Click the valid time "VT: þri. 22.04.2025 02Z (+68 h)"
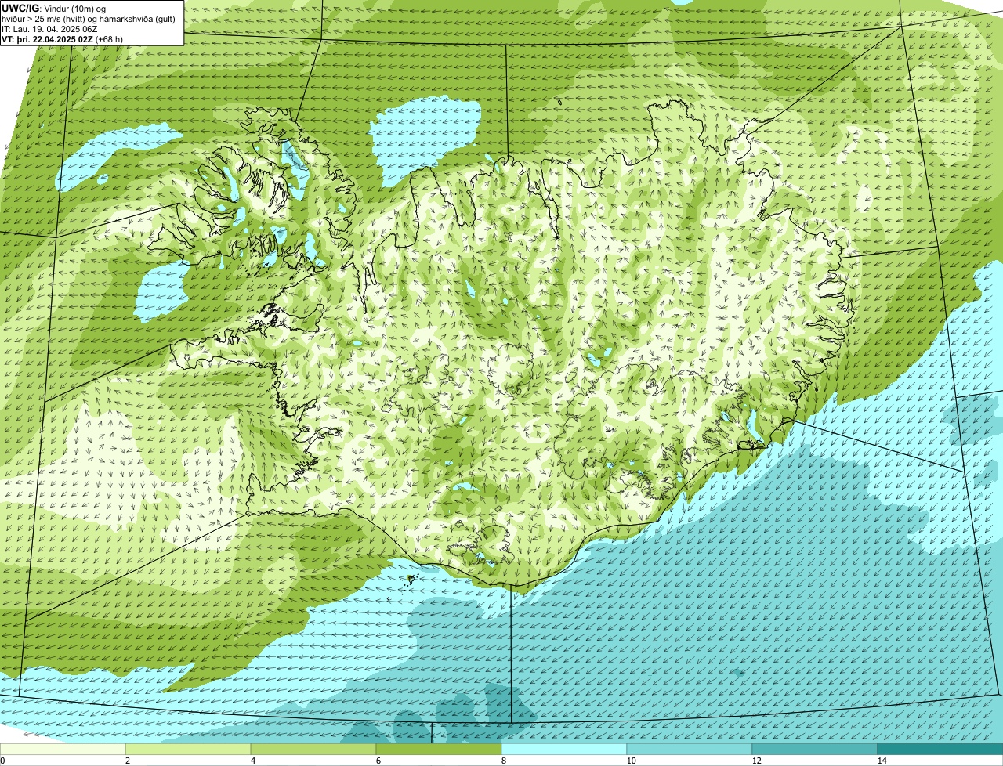This screenshot has height=766, width=1003. [63, 39]
